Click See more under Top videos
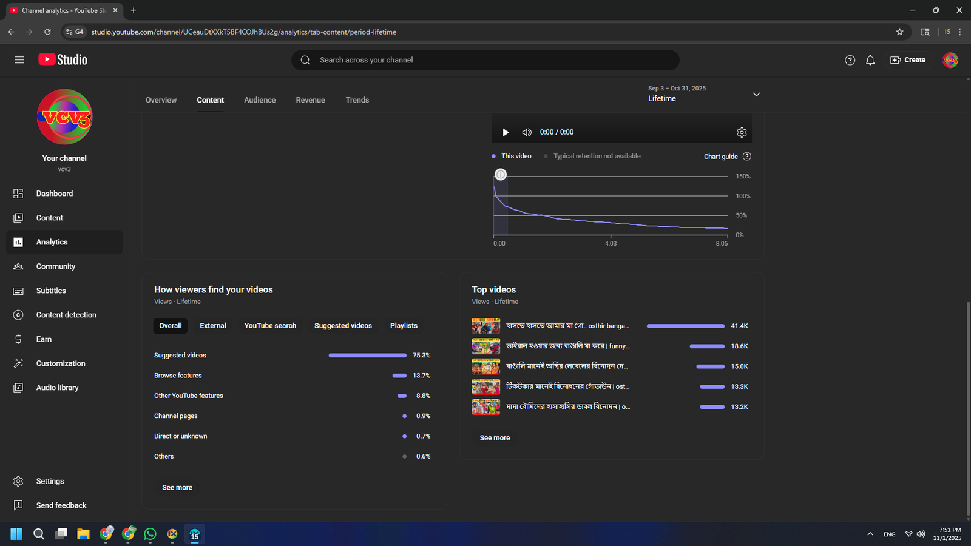Image resolution: width=971 pixels, height=546 pixels. coord(495,438)
